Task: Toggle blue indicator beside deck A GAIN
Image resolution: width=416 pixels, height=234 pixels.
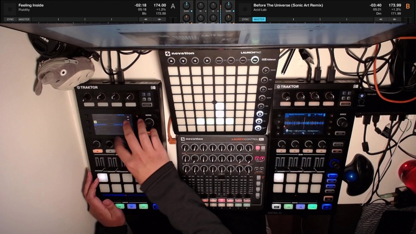Action: pos(191,11)
